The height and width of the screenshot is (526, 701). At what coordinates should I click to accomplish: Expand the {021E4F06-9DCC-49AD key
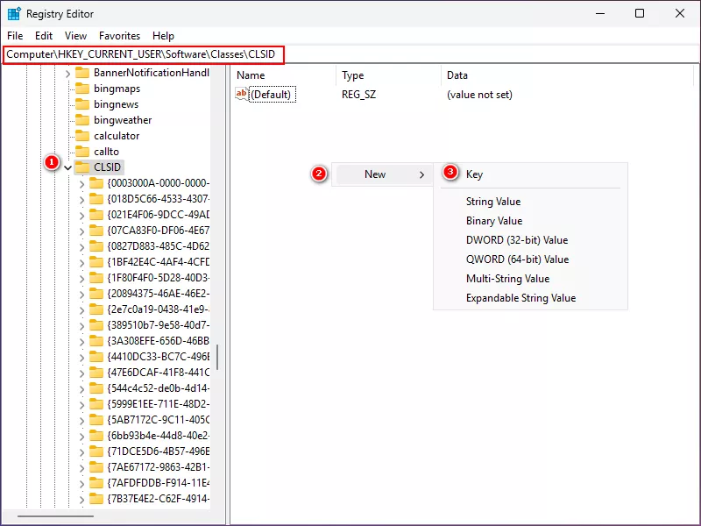(x=81, y=216)
